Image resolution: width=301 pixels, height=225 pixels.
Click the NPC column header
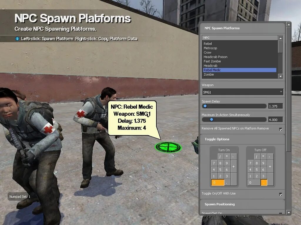click(x=240, y=38)
